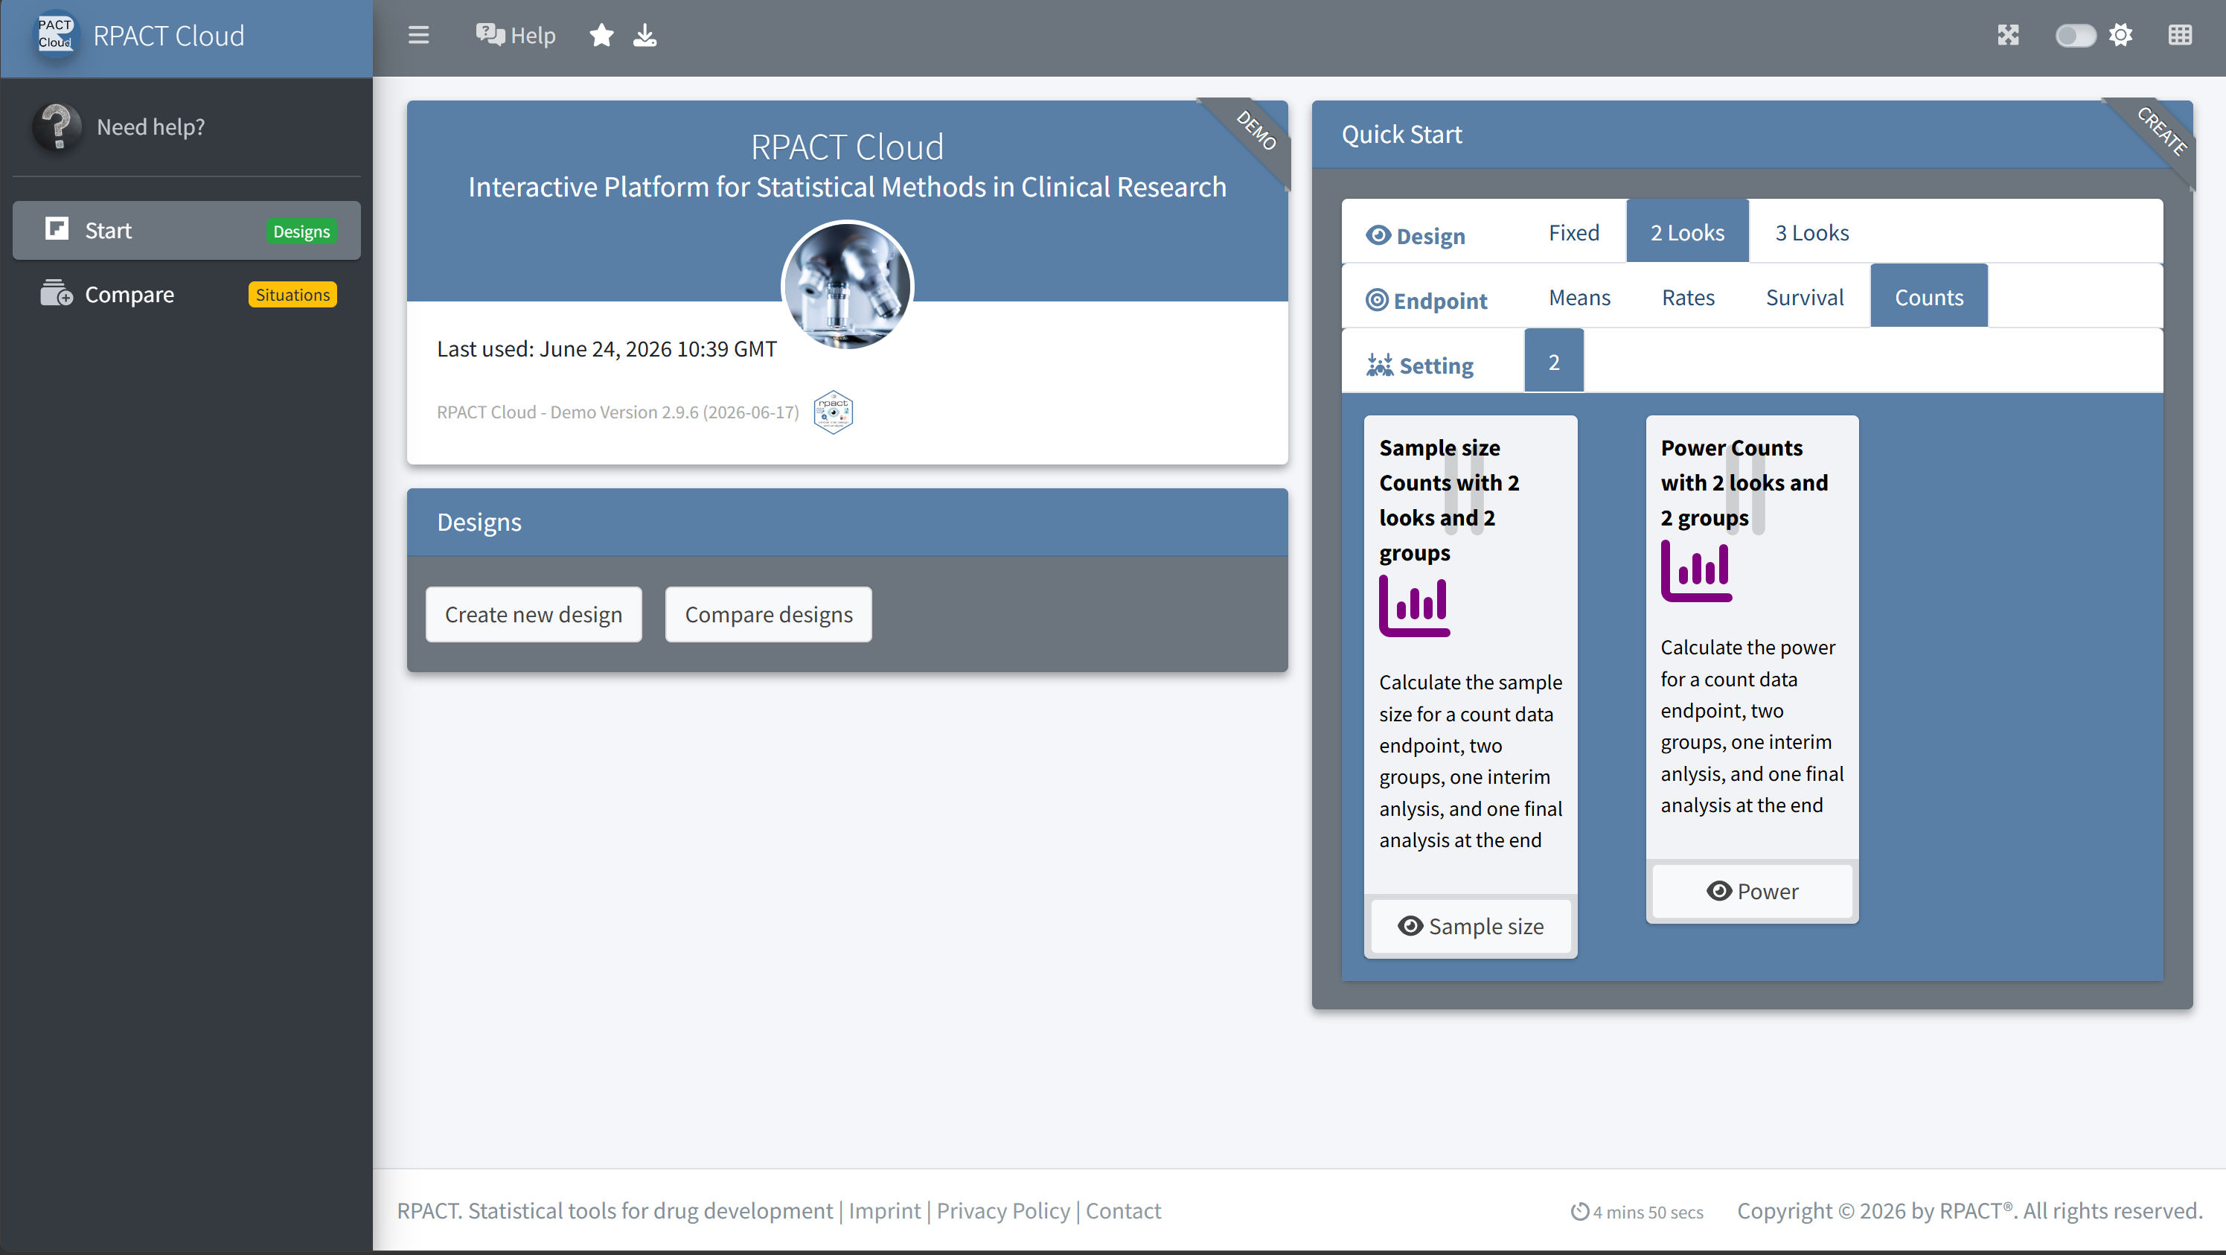Click Compare designs button
Image resolution: width=2226 pixels, height=1255 pixels.
[x=768, y=615]
